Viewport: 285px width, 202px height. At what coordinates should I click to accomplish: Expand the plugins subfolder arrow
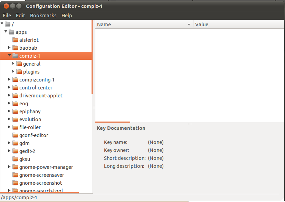[x=13, y=71]
